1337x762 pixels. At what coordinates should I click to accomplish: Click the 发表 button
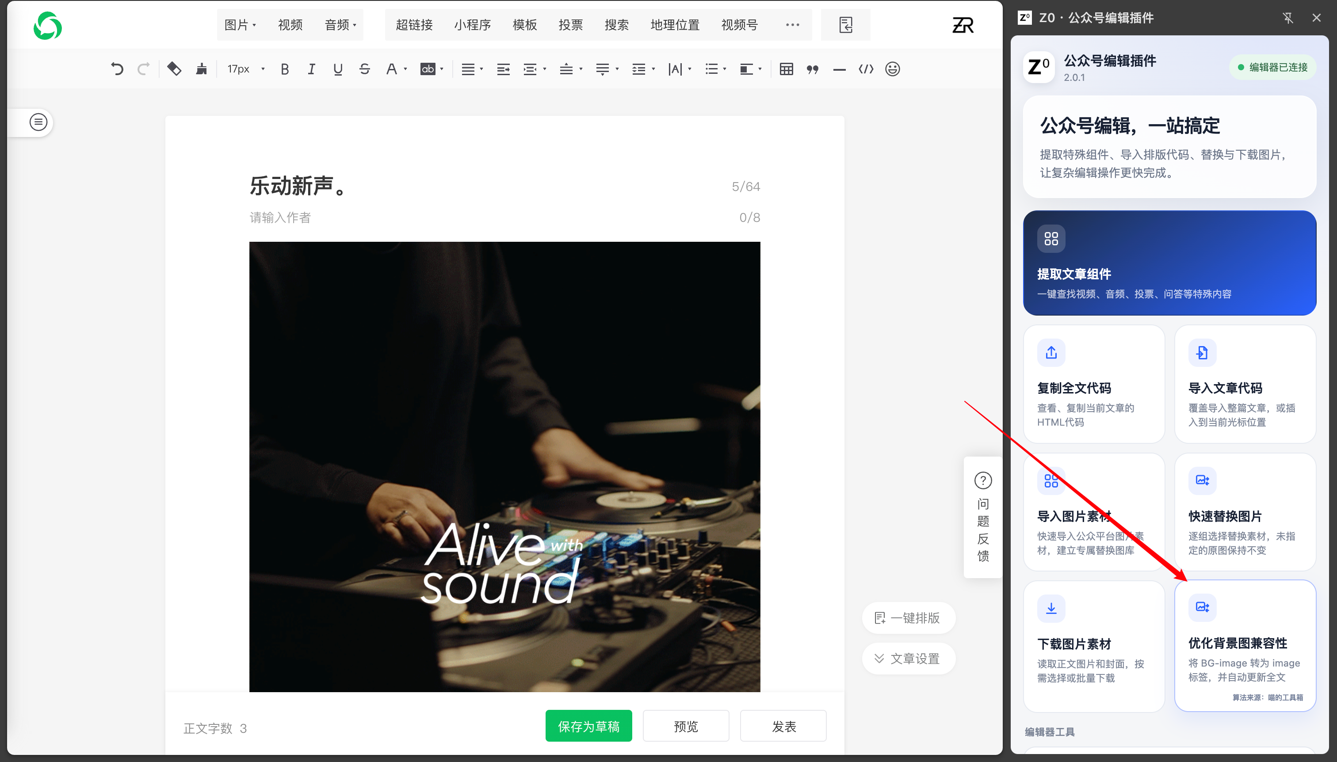click(x=783, y=726)
